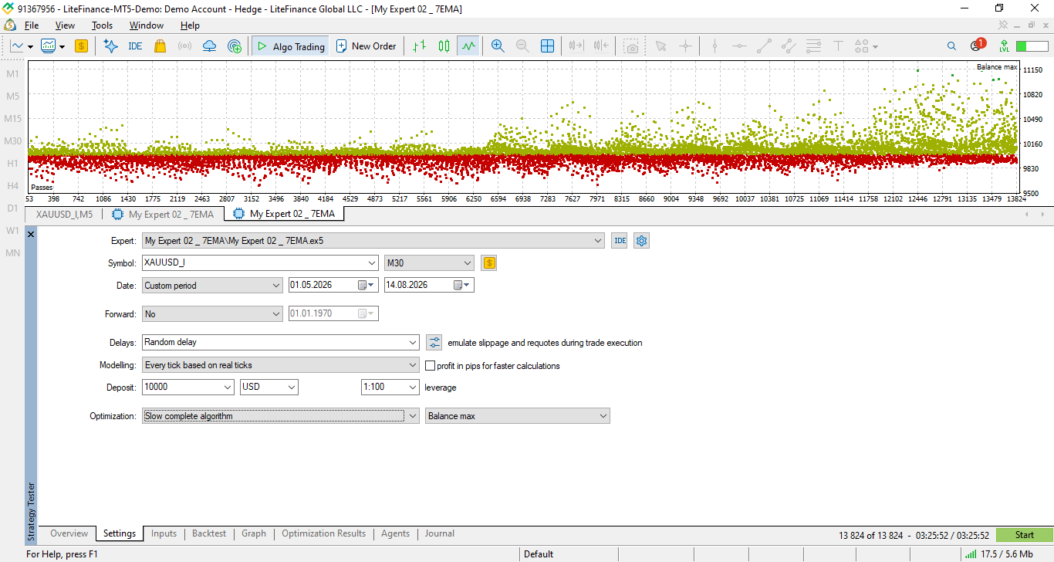The height and width of the screenshot is (562, 1054).
Task: Select the Fibonacci retracement tool
Action: 813,46
